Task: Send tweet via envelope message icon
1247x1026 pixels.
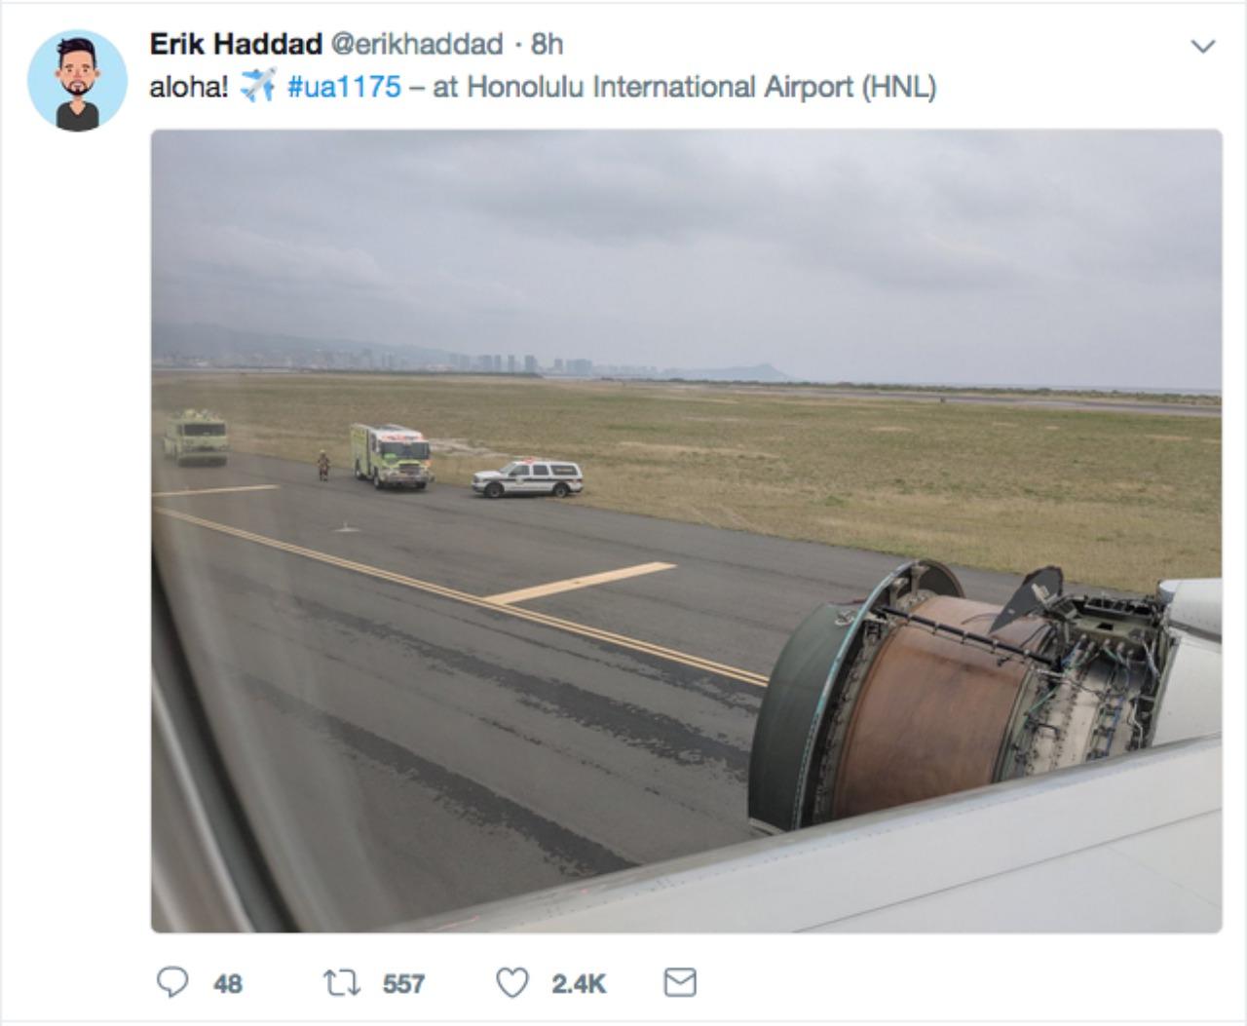Action: (680, 982)
